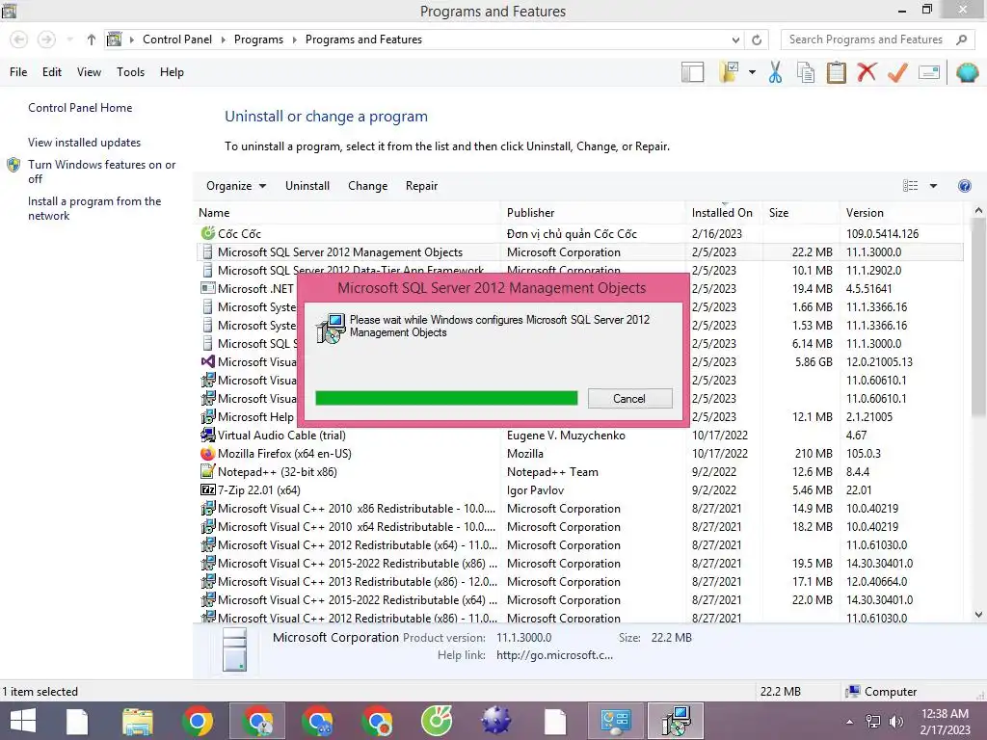Select 7-Zip 22.01 (x64) row
The height and width of the screenshot is (740, 987).
(x=579, y=490)
